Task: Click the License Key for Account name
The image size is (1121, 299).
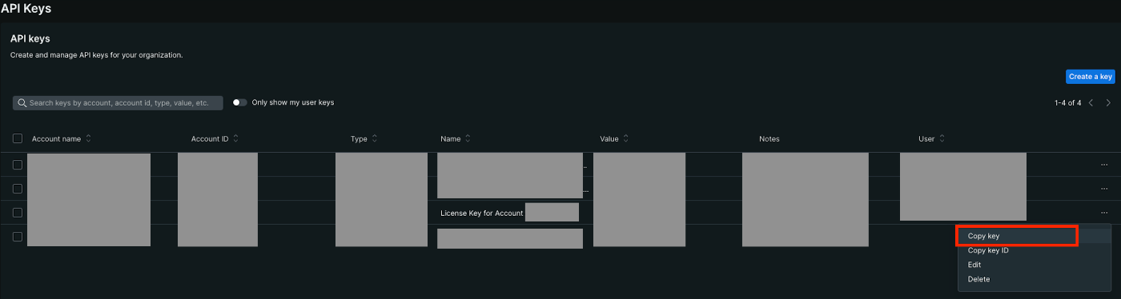Action: coord(481,213)
